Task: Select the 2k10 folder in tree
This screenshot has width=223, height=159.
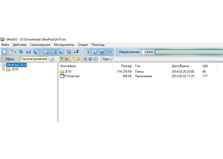Action: pyautogui.click(x=15, y=69)
